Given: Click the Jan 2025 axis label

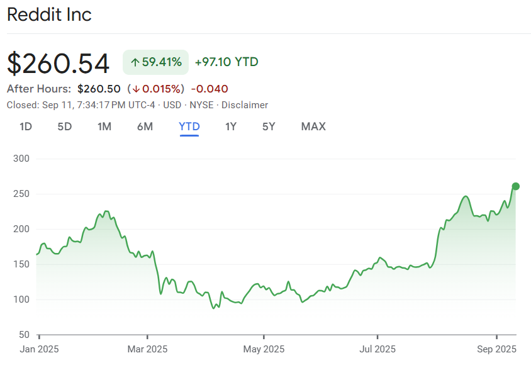Looking at the screenshot, I should [39, 349].
